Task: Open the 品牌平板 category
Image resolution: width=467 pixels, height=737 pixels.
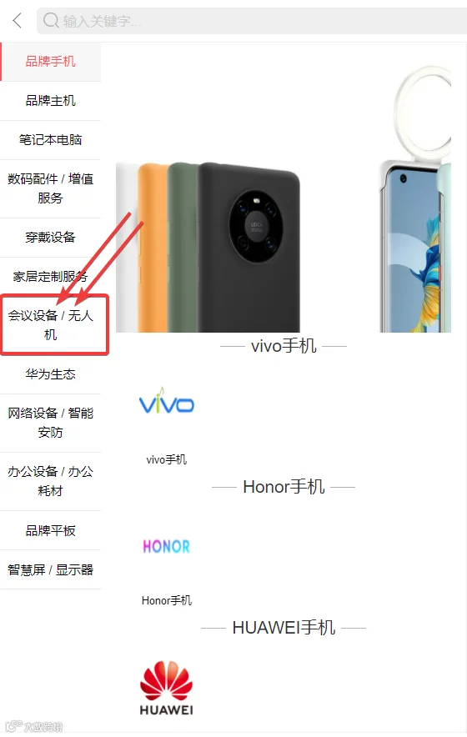Action: [x=50, y=531]
